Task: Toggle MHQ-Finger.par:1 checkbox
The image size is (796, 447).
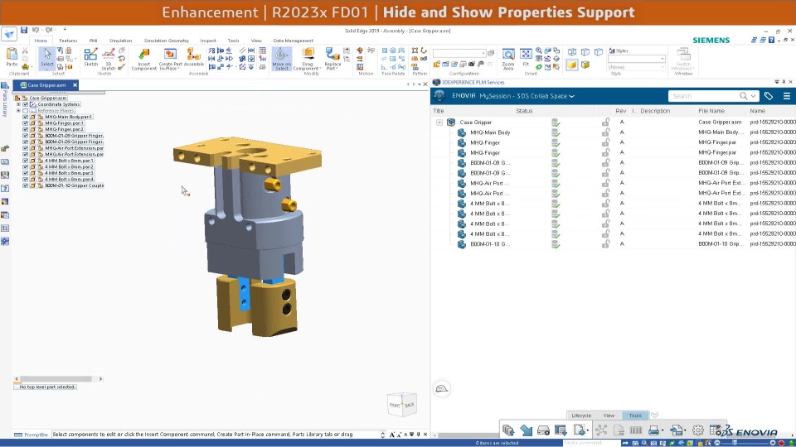Action: click(26, 123)
